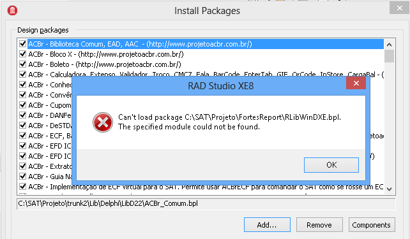Open the Components button

372,224
